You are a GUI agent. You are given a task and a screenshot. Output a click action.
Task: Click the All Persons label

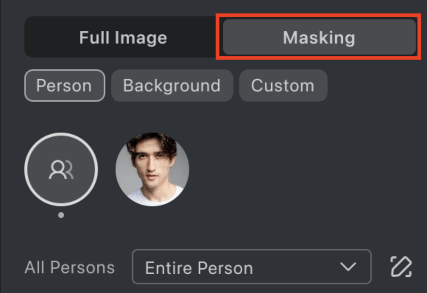tap(69, 268)
